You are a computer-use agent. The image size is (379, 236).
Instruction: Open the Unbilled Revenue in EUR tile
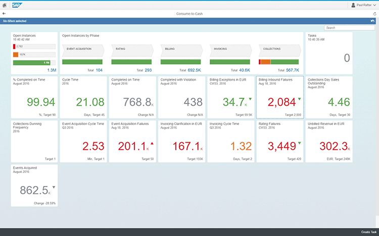(x=329, y=141)
